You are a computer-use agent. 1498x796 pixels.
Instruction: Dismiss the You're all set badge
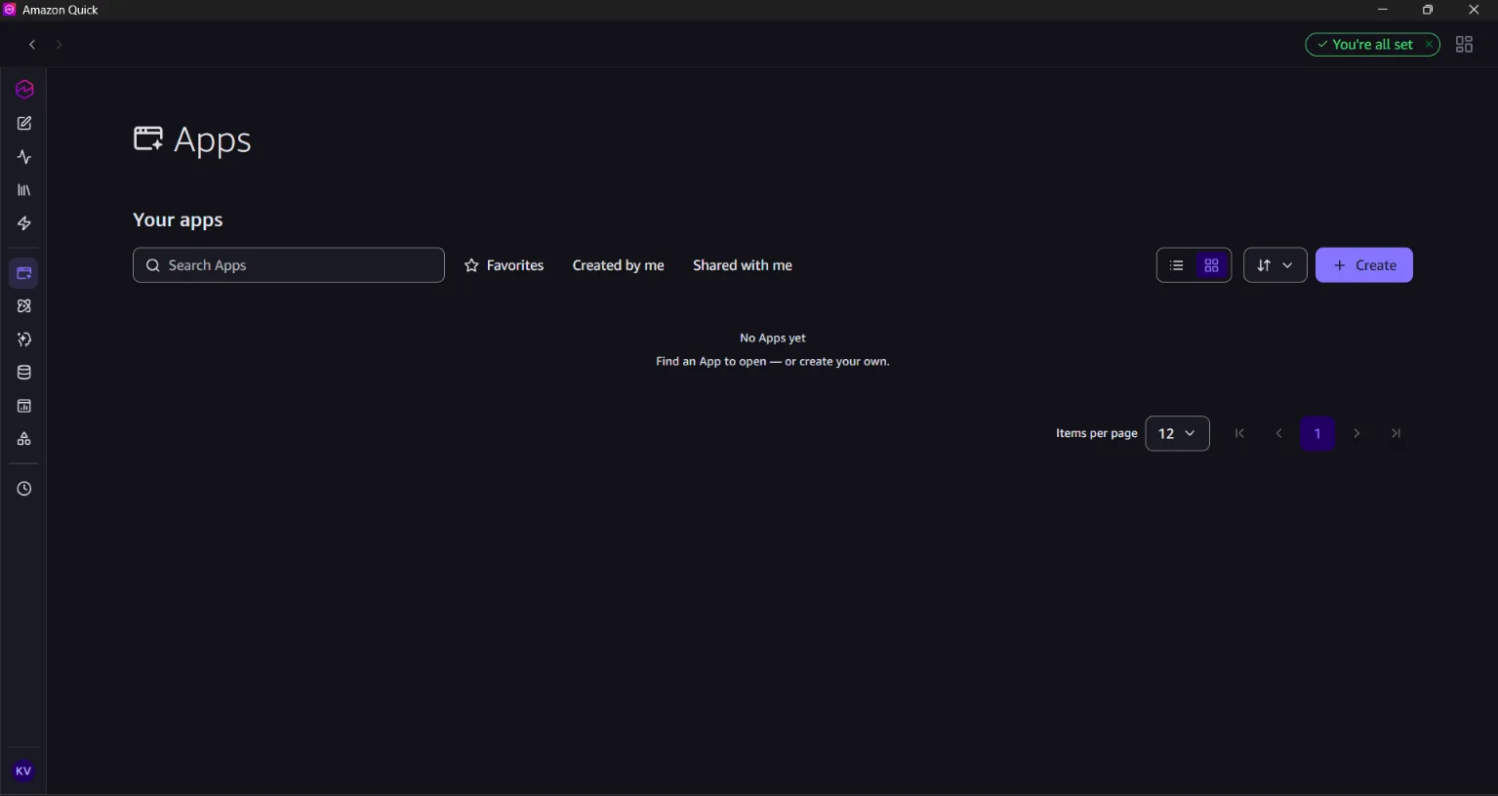(1429, 44)
